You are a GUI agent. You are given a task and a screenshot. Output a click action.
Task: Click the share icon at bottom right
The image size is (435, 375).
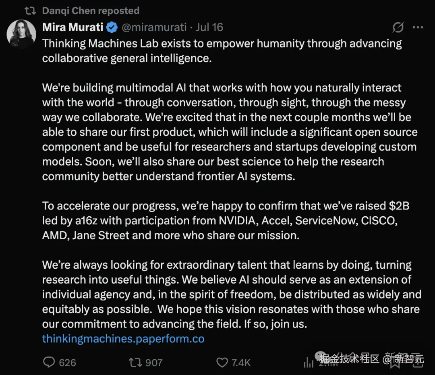coord(418,363)
